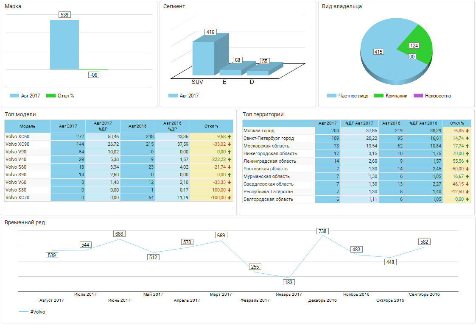Image resolution: width=476 pixels, height=336 pixels.
Task: Select the Частное лицо legend swatch
Action: 331,95
